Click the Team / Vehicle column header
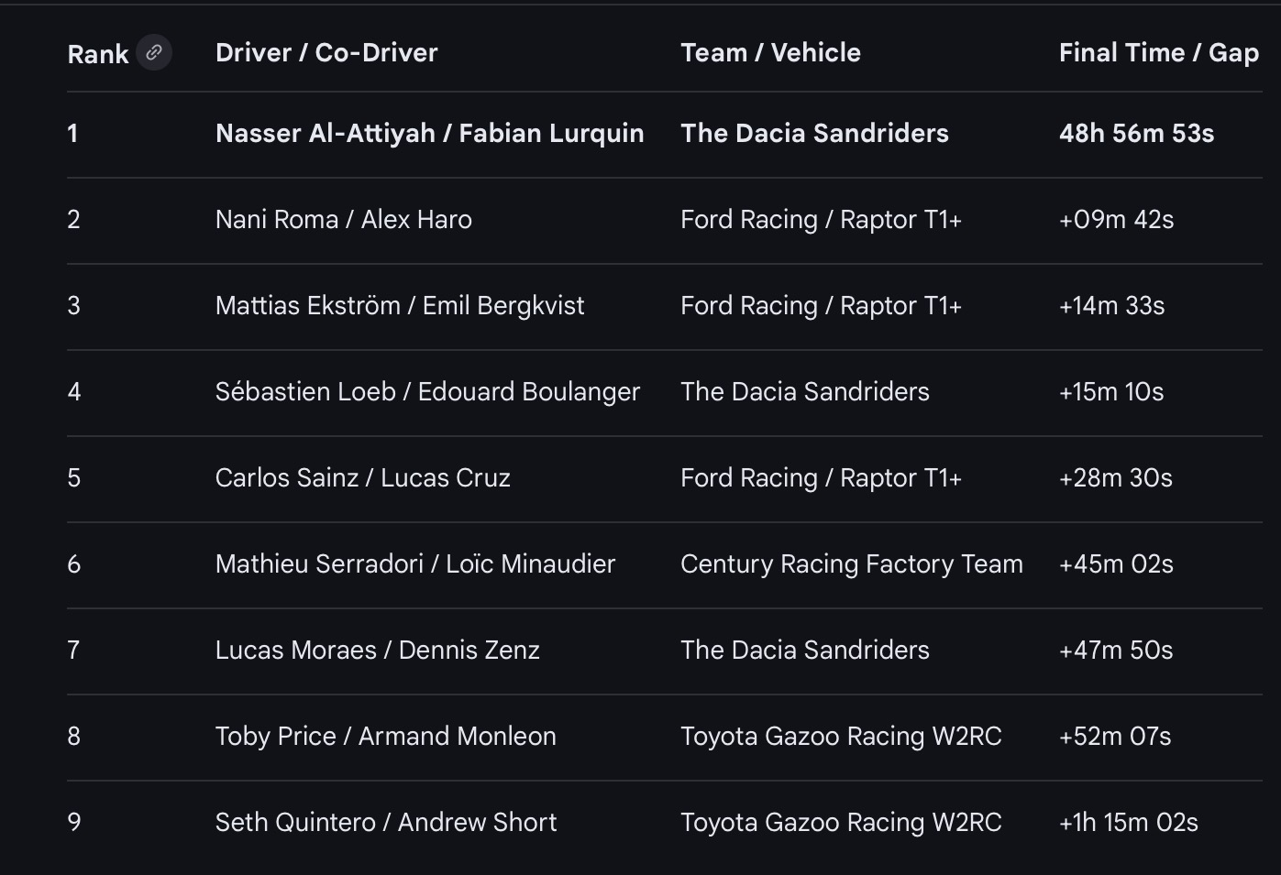The height and width of the screenshot is (875, 1281). point(770,52)
